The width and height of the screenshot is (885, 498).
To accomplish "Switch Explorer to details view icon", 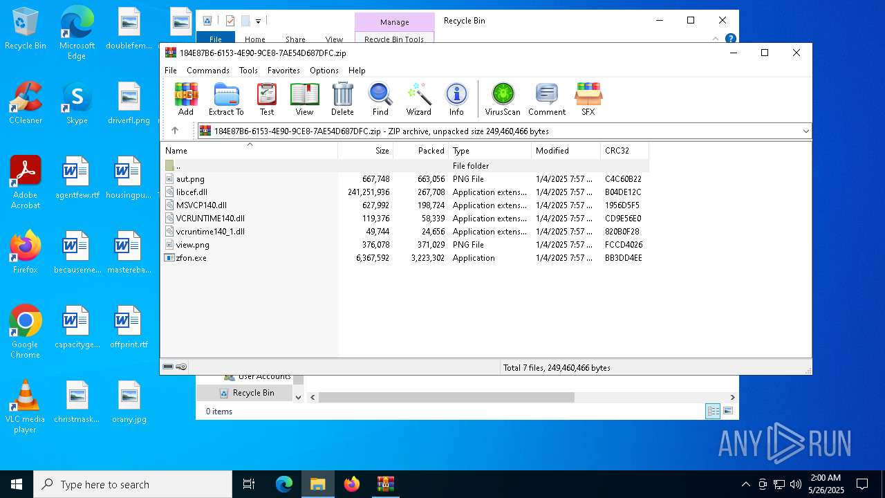I will 713,412.
